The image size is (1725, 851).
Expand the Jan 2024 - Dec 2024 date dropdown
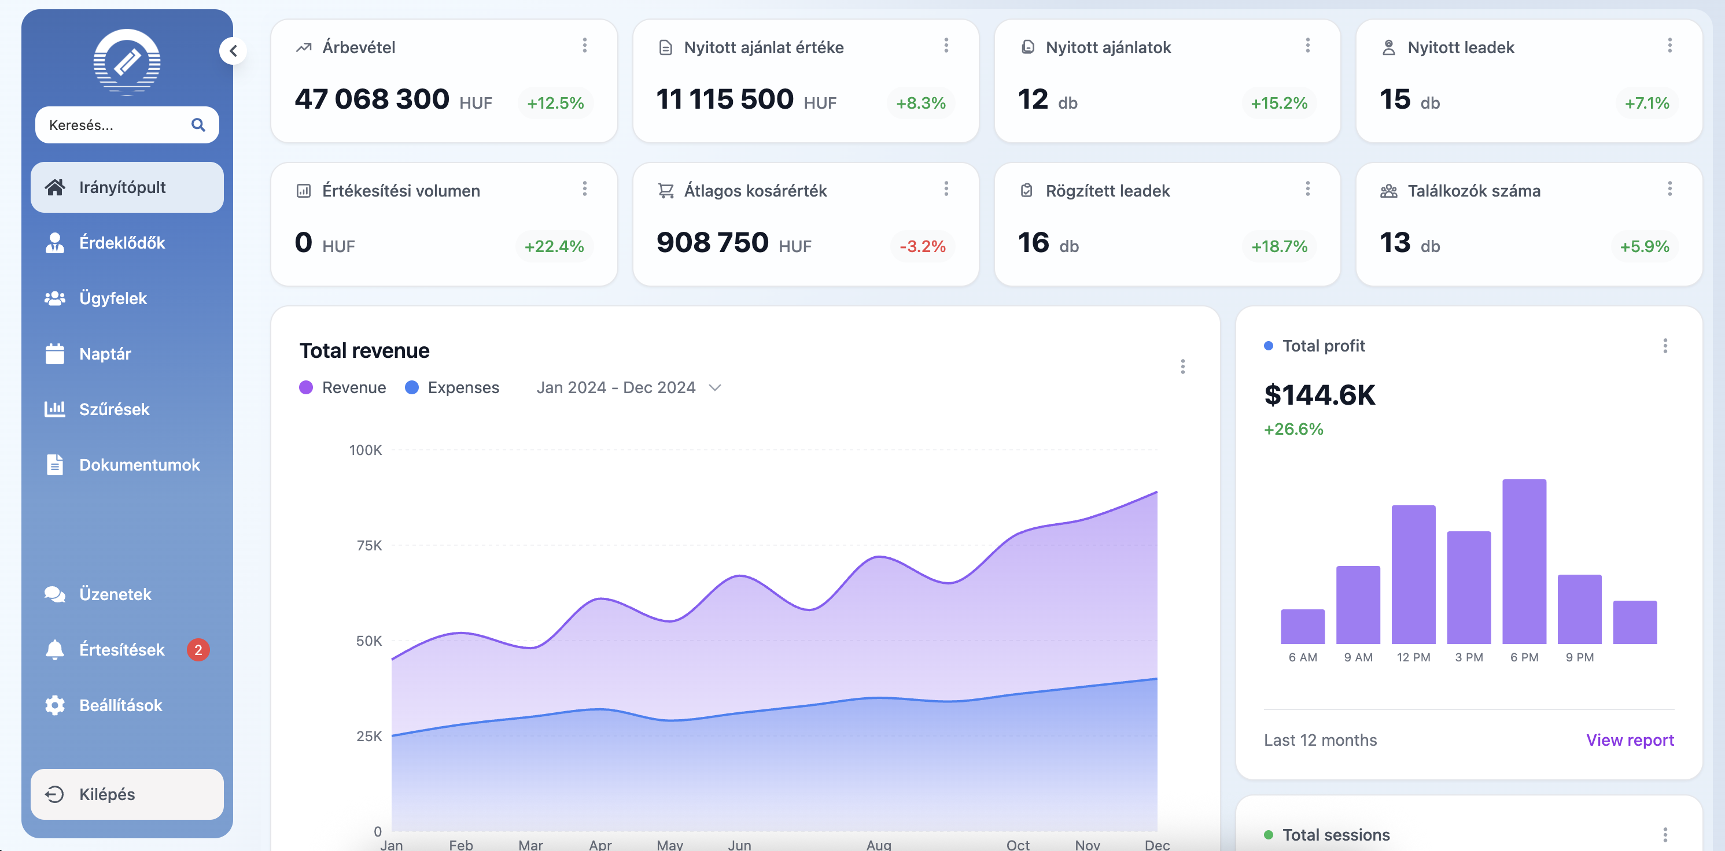(x=628, y=388)
